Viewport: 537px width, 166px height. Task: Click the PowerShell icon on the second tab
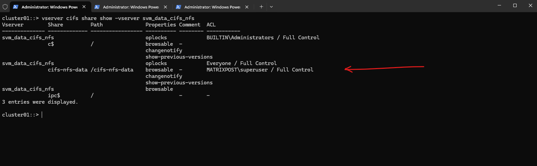click(97, 7)
